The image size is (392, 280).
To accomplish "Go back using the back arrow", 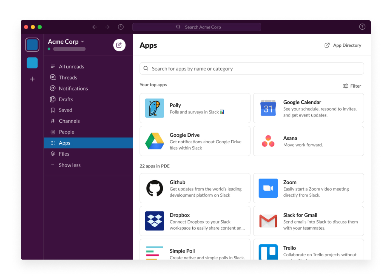I will (x=95, y=27).
